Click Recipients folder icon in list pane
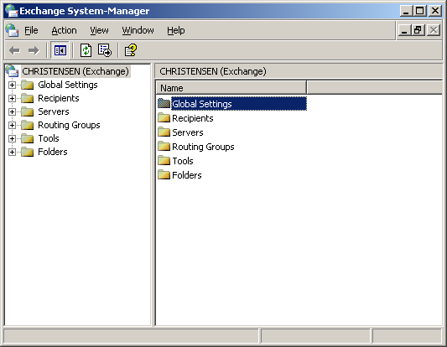The image size is (447, 347). [164, 117]
